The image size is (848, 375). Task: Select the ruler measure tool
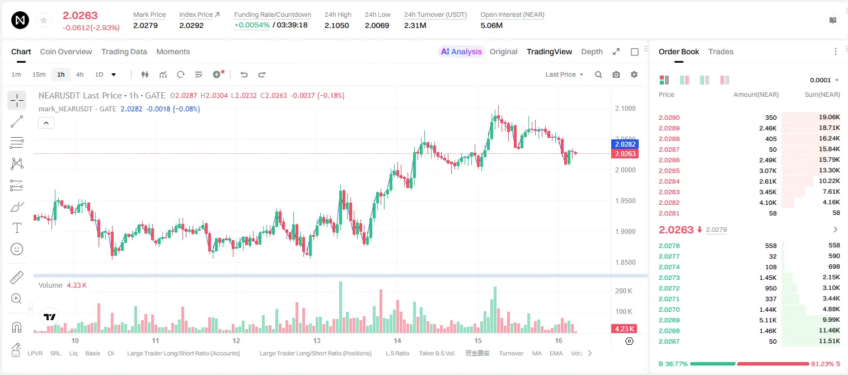[17, 278]
